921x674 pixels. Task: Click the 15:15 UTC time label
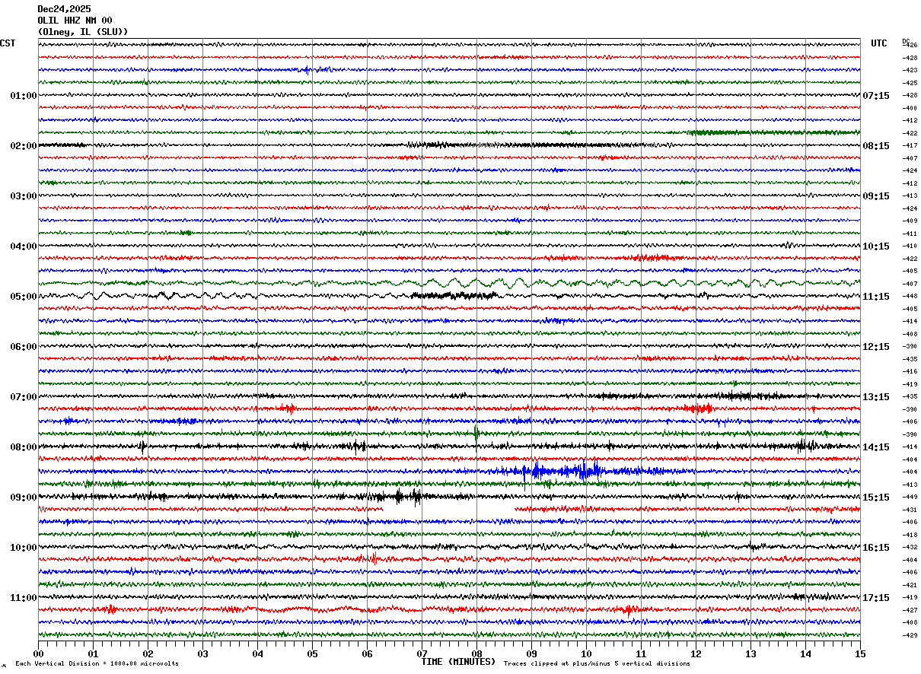[x=876, y=498]
